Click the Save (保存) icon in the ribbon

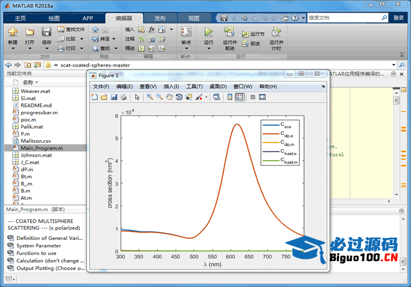pos(47,32)
